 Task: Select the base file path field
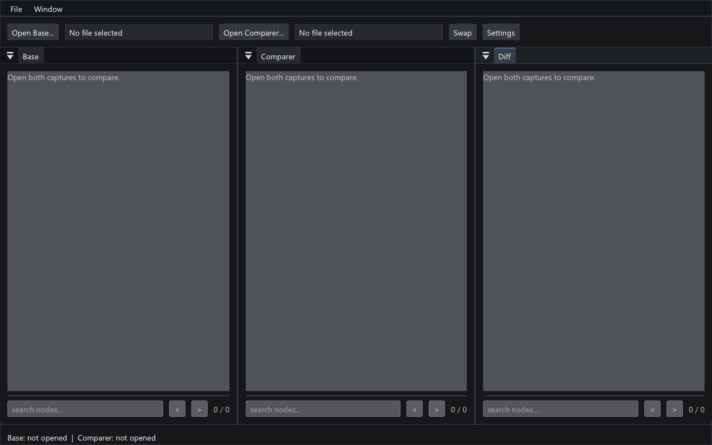click(139, 33)
